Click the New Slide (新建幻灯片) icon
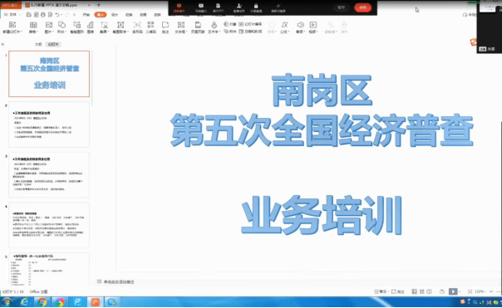502x308 pixels. point(12,25)
